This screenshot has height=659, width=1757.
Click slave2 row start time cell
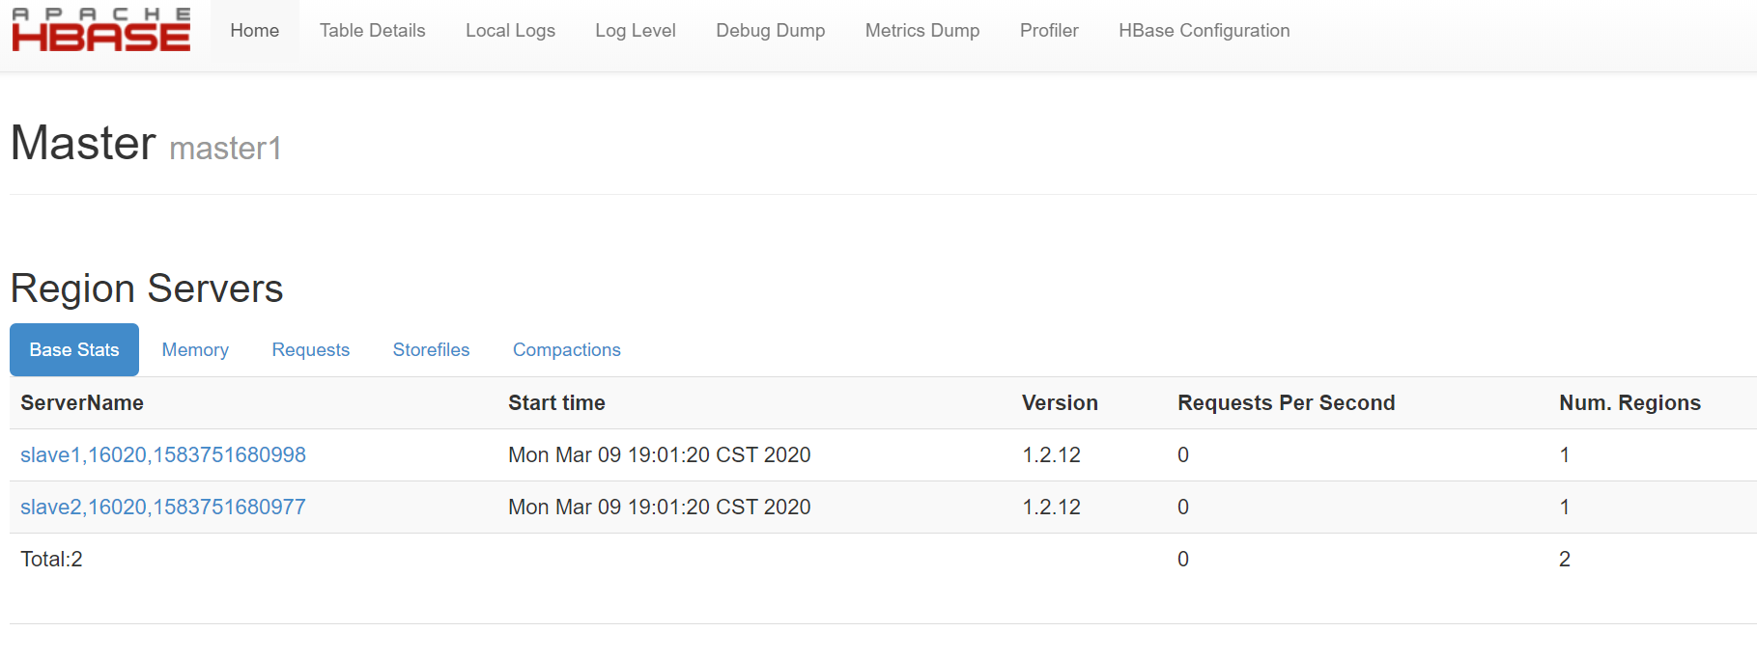(660, 508)
